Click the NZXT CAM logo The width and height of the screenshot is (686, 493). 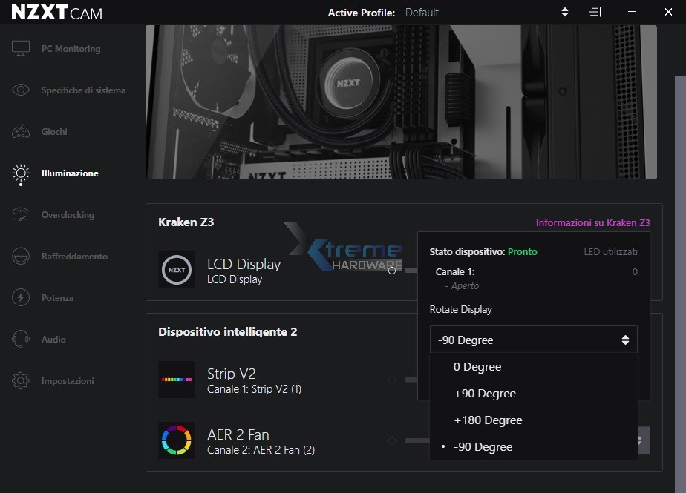[57, 13]
